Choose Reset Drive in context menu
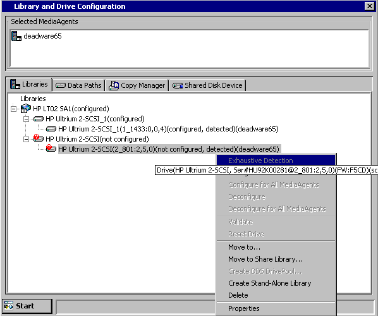 pyautogui.click(x=276, y=234)
